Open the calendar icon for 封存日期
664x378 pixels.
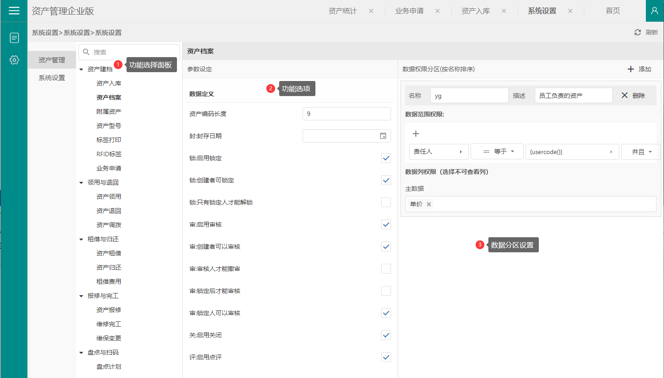pyautogui.click(x=383, y=136)
